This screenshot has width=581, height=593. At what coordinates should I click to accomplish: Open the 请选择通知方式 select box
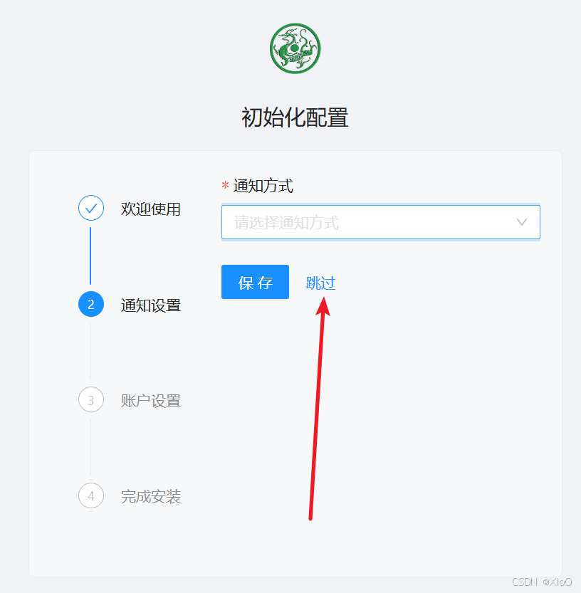[380, 222]
